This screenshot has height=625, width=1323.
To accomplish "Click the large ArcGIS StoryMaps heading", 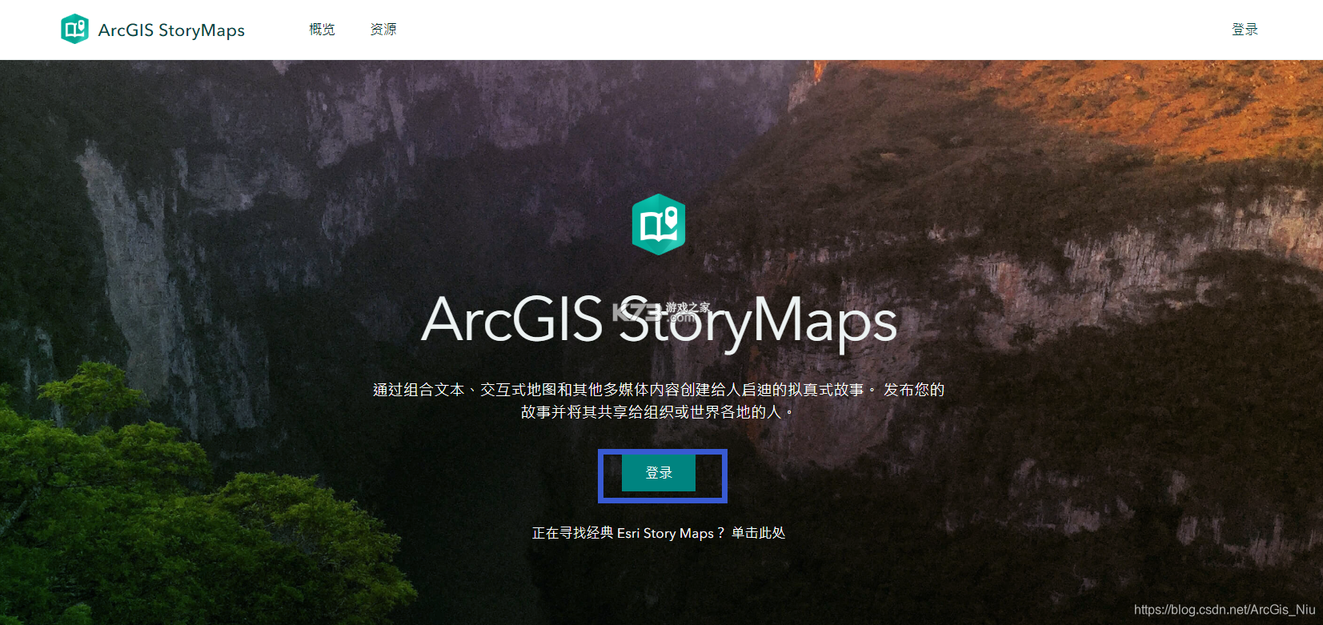I will coord(659,321).
